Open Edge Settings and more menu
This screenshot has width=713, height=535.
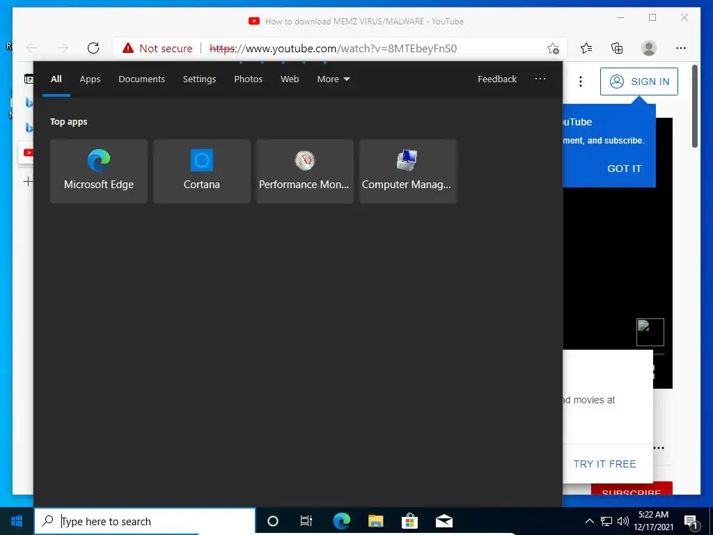pos(681,48)
